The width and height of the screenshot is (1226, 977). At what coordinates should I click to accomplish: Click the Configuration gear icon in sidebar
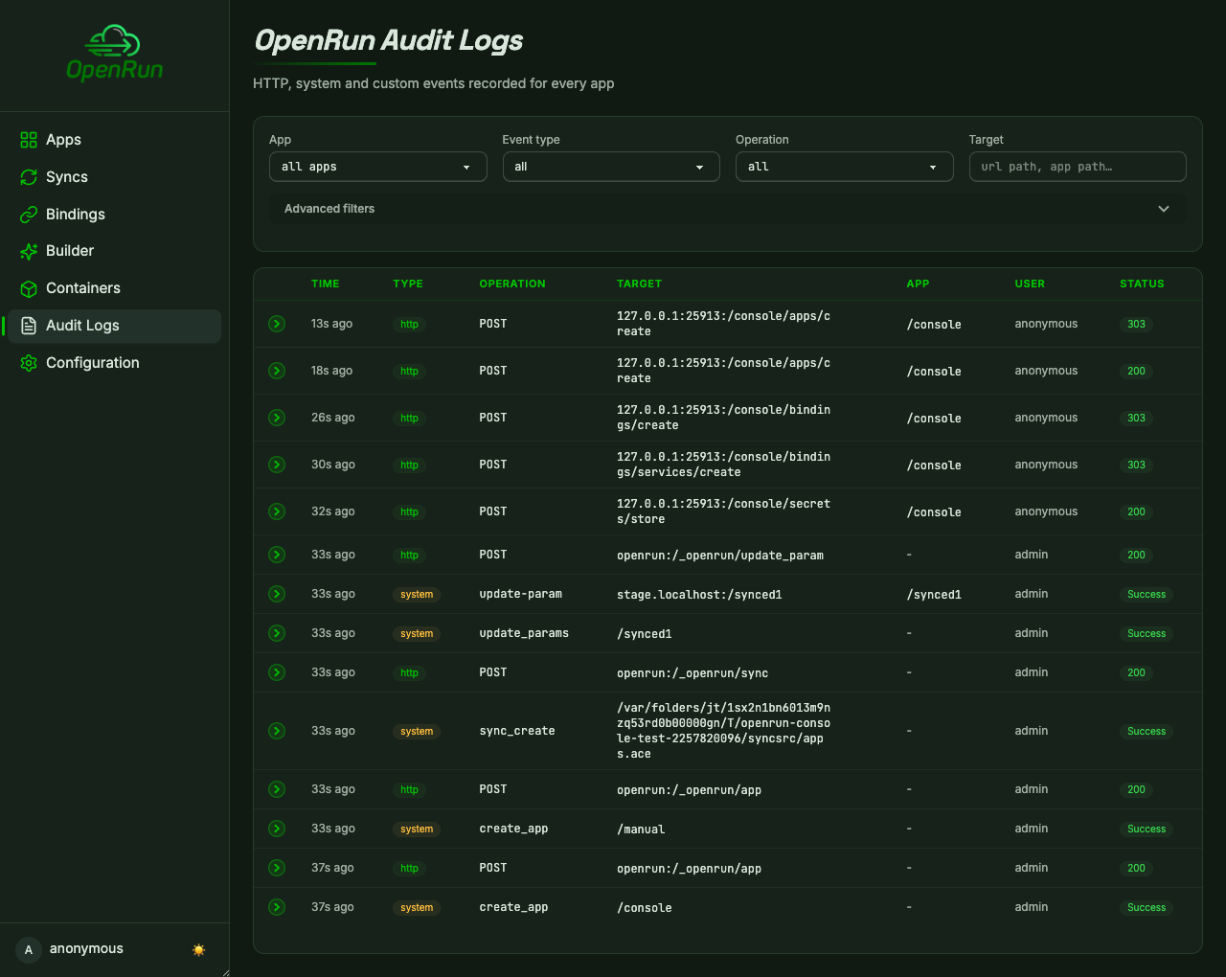(29, 363)
